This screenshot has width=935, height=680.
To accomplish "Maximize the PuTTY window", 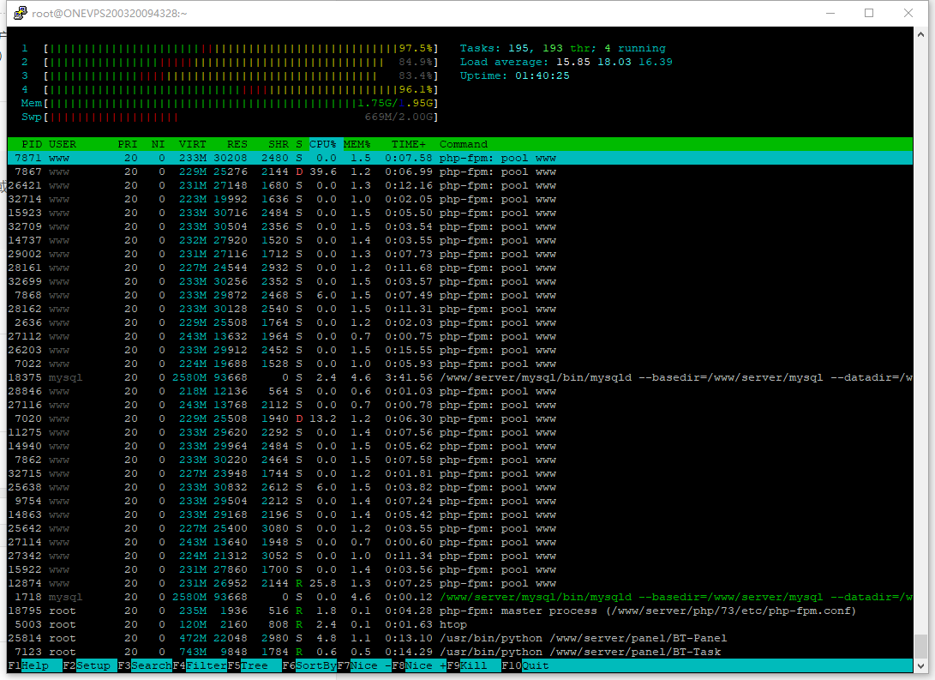I will point(869,13).
